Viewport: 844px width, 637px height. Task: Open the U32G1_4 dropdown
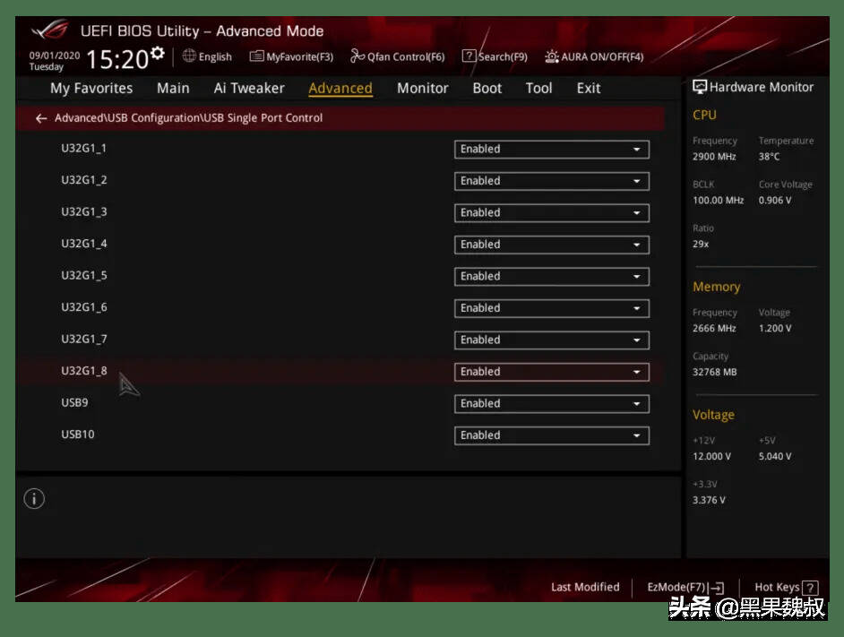pos(552,245)
